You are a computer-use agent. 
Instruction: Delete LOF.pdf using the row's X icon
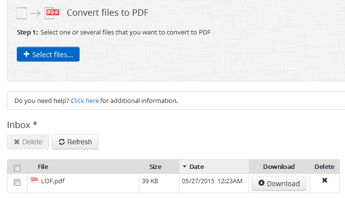pos(325,180)
